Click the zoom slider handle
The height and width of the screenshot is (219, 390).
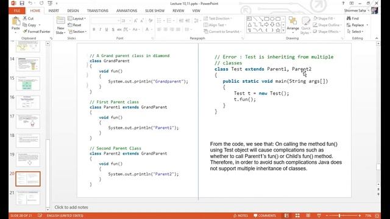(x=339, y=215)
